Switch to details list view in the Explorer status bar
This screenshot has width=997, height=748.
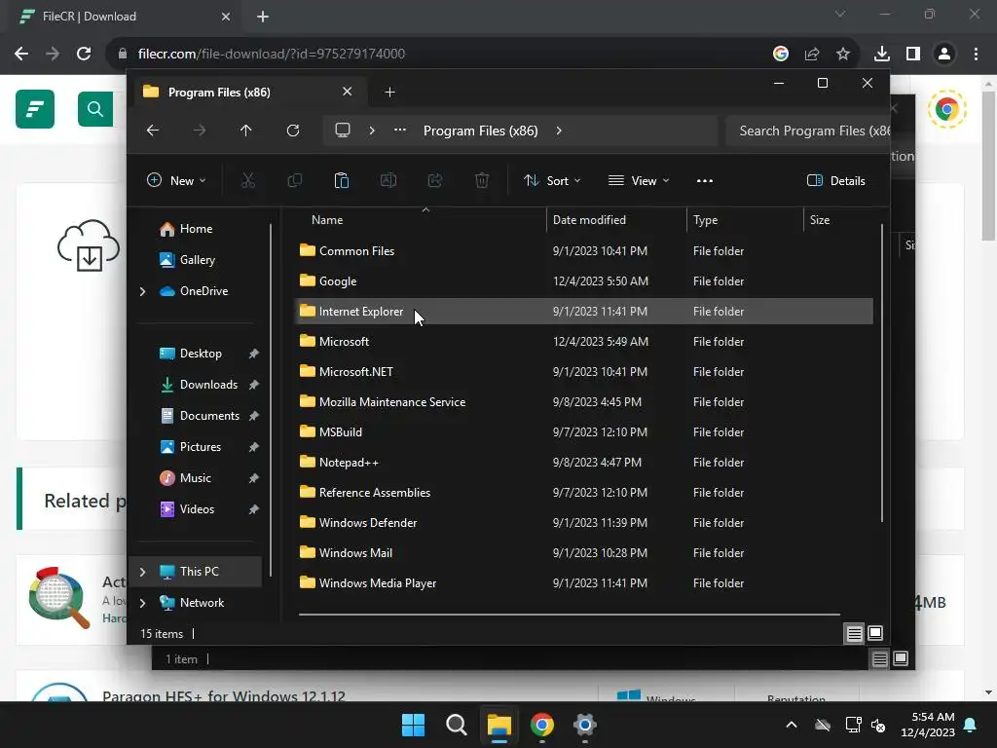pyautogui.click(x=855, y=633)
